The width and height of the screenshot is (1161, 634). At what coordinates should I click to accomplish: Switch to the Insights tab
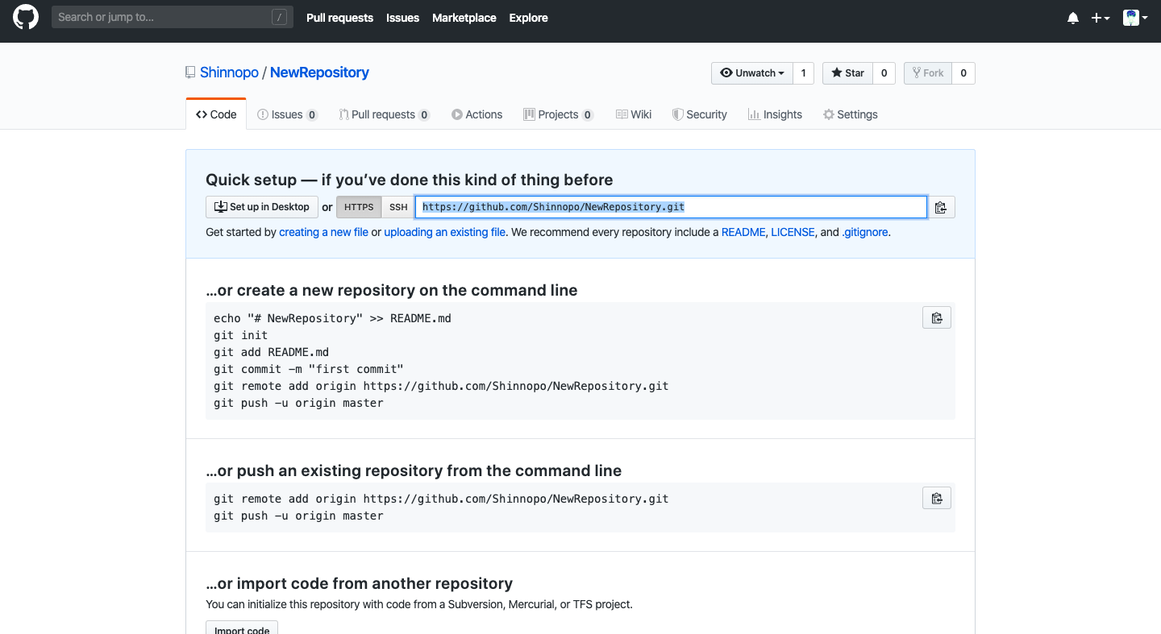point(775,114)
